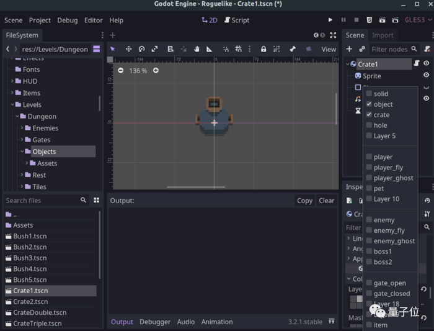The height and width of the screenshot is (331, 434).
Task: Switch to the Import tab
Action: [383, 35]
